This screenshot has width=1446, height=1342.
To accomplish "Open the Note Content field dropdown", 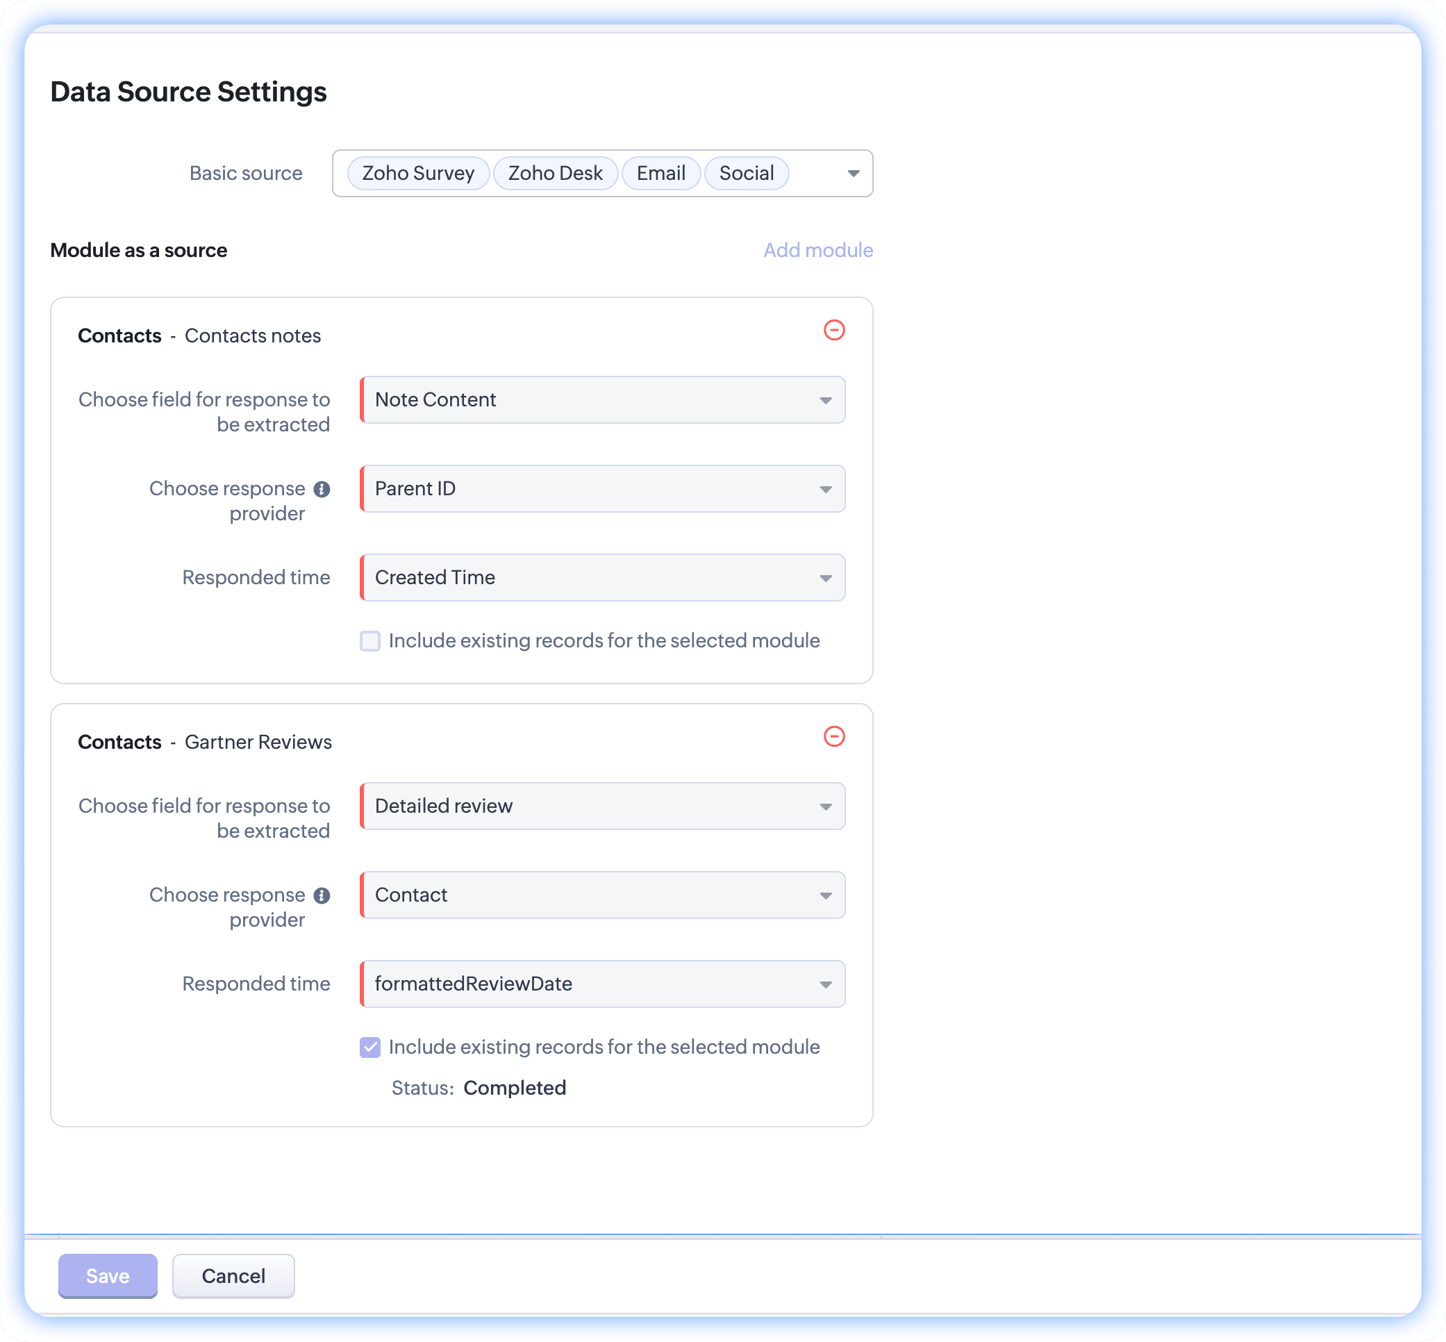I will click(x=603, y=400).
